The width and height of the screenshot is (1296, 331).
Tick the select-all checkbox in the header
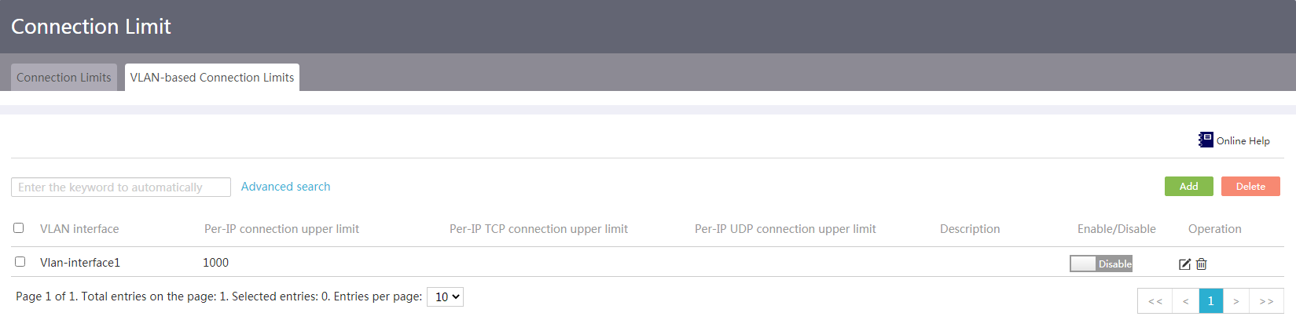point(19,228)
